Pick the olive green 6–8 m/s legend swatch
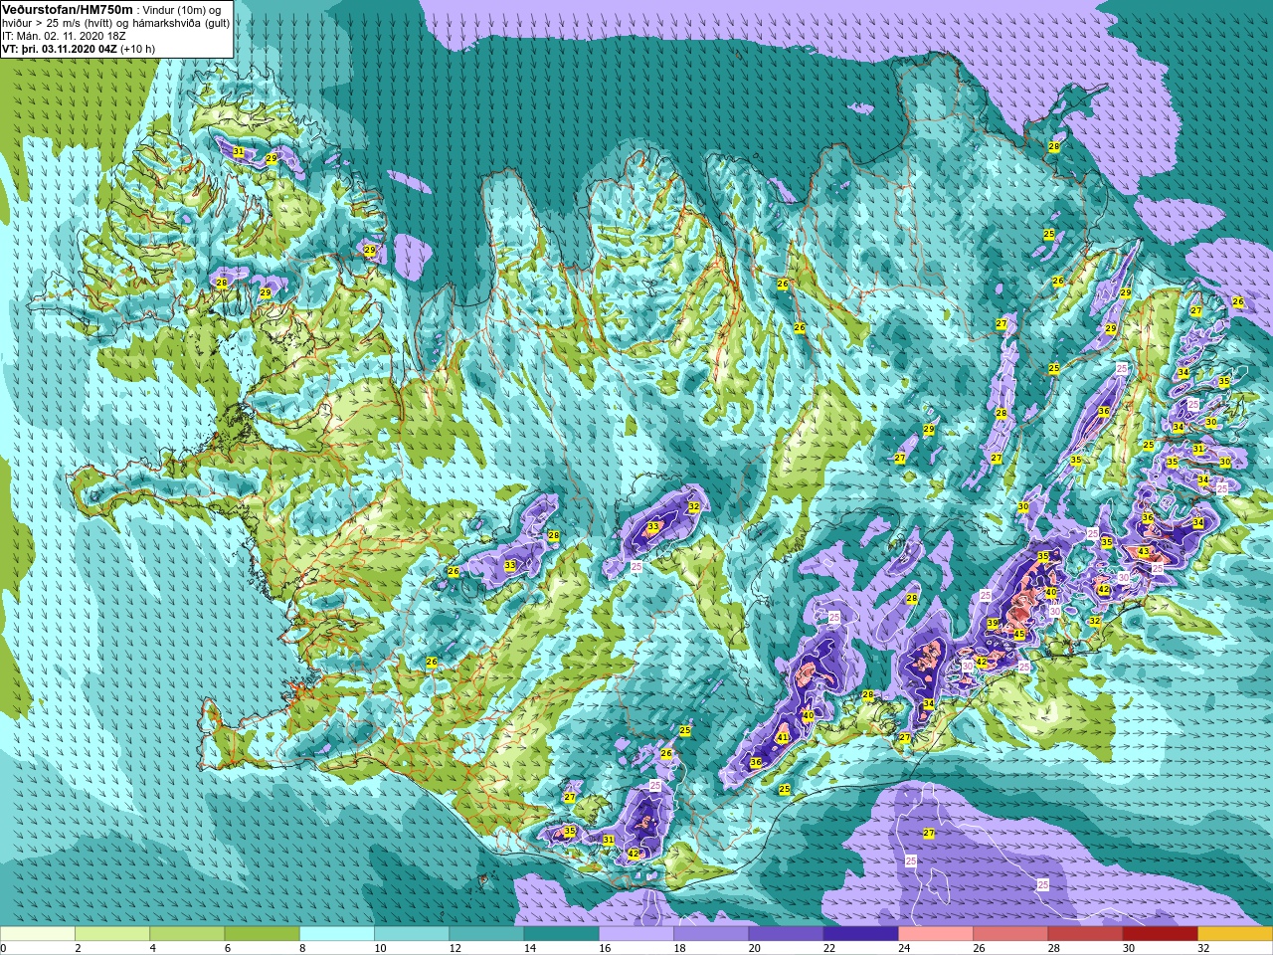Viewport: 1273px width, 955px height. coord(263,933)
